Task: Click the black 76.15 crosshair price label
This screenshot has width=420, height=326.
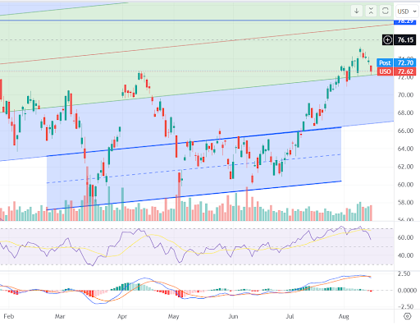Action: click(x=405, y=40)
